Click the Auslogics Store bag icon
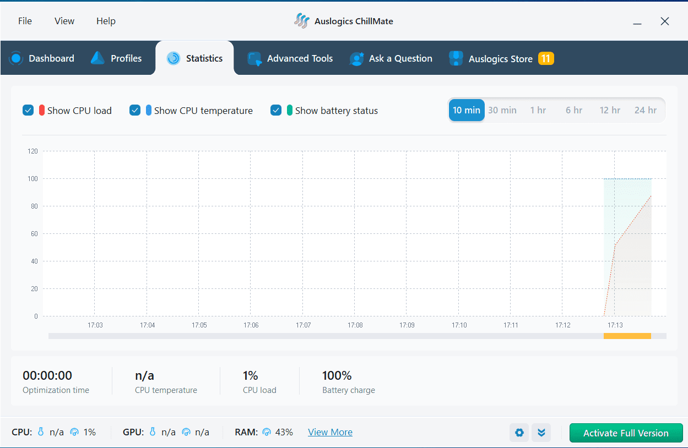688x448 pixels. [456, 58]
